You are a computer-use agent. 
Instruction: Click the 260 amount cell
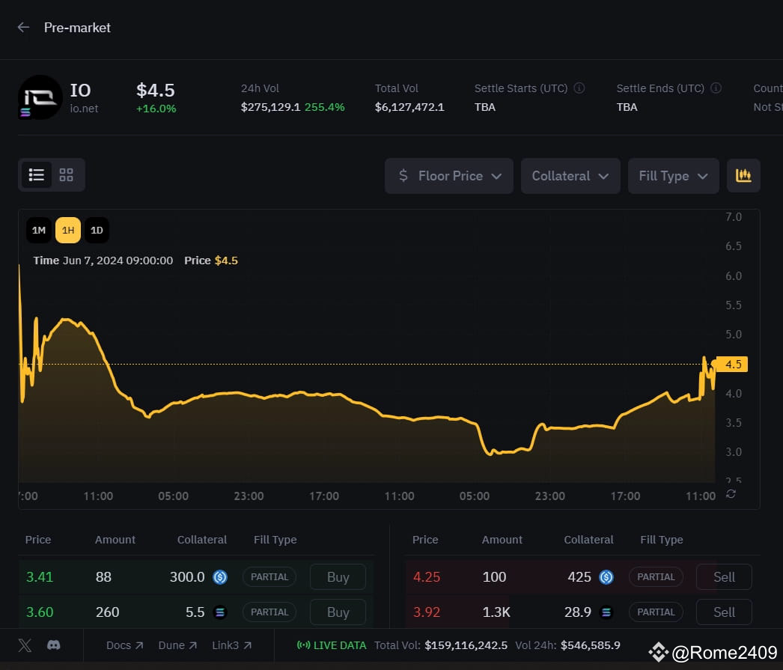[107, 612]
